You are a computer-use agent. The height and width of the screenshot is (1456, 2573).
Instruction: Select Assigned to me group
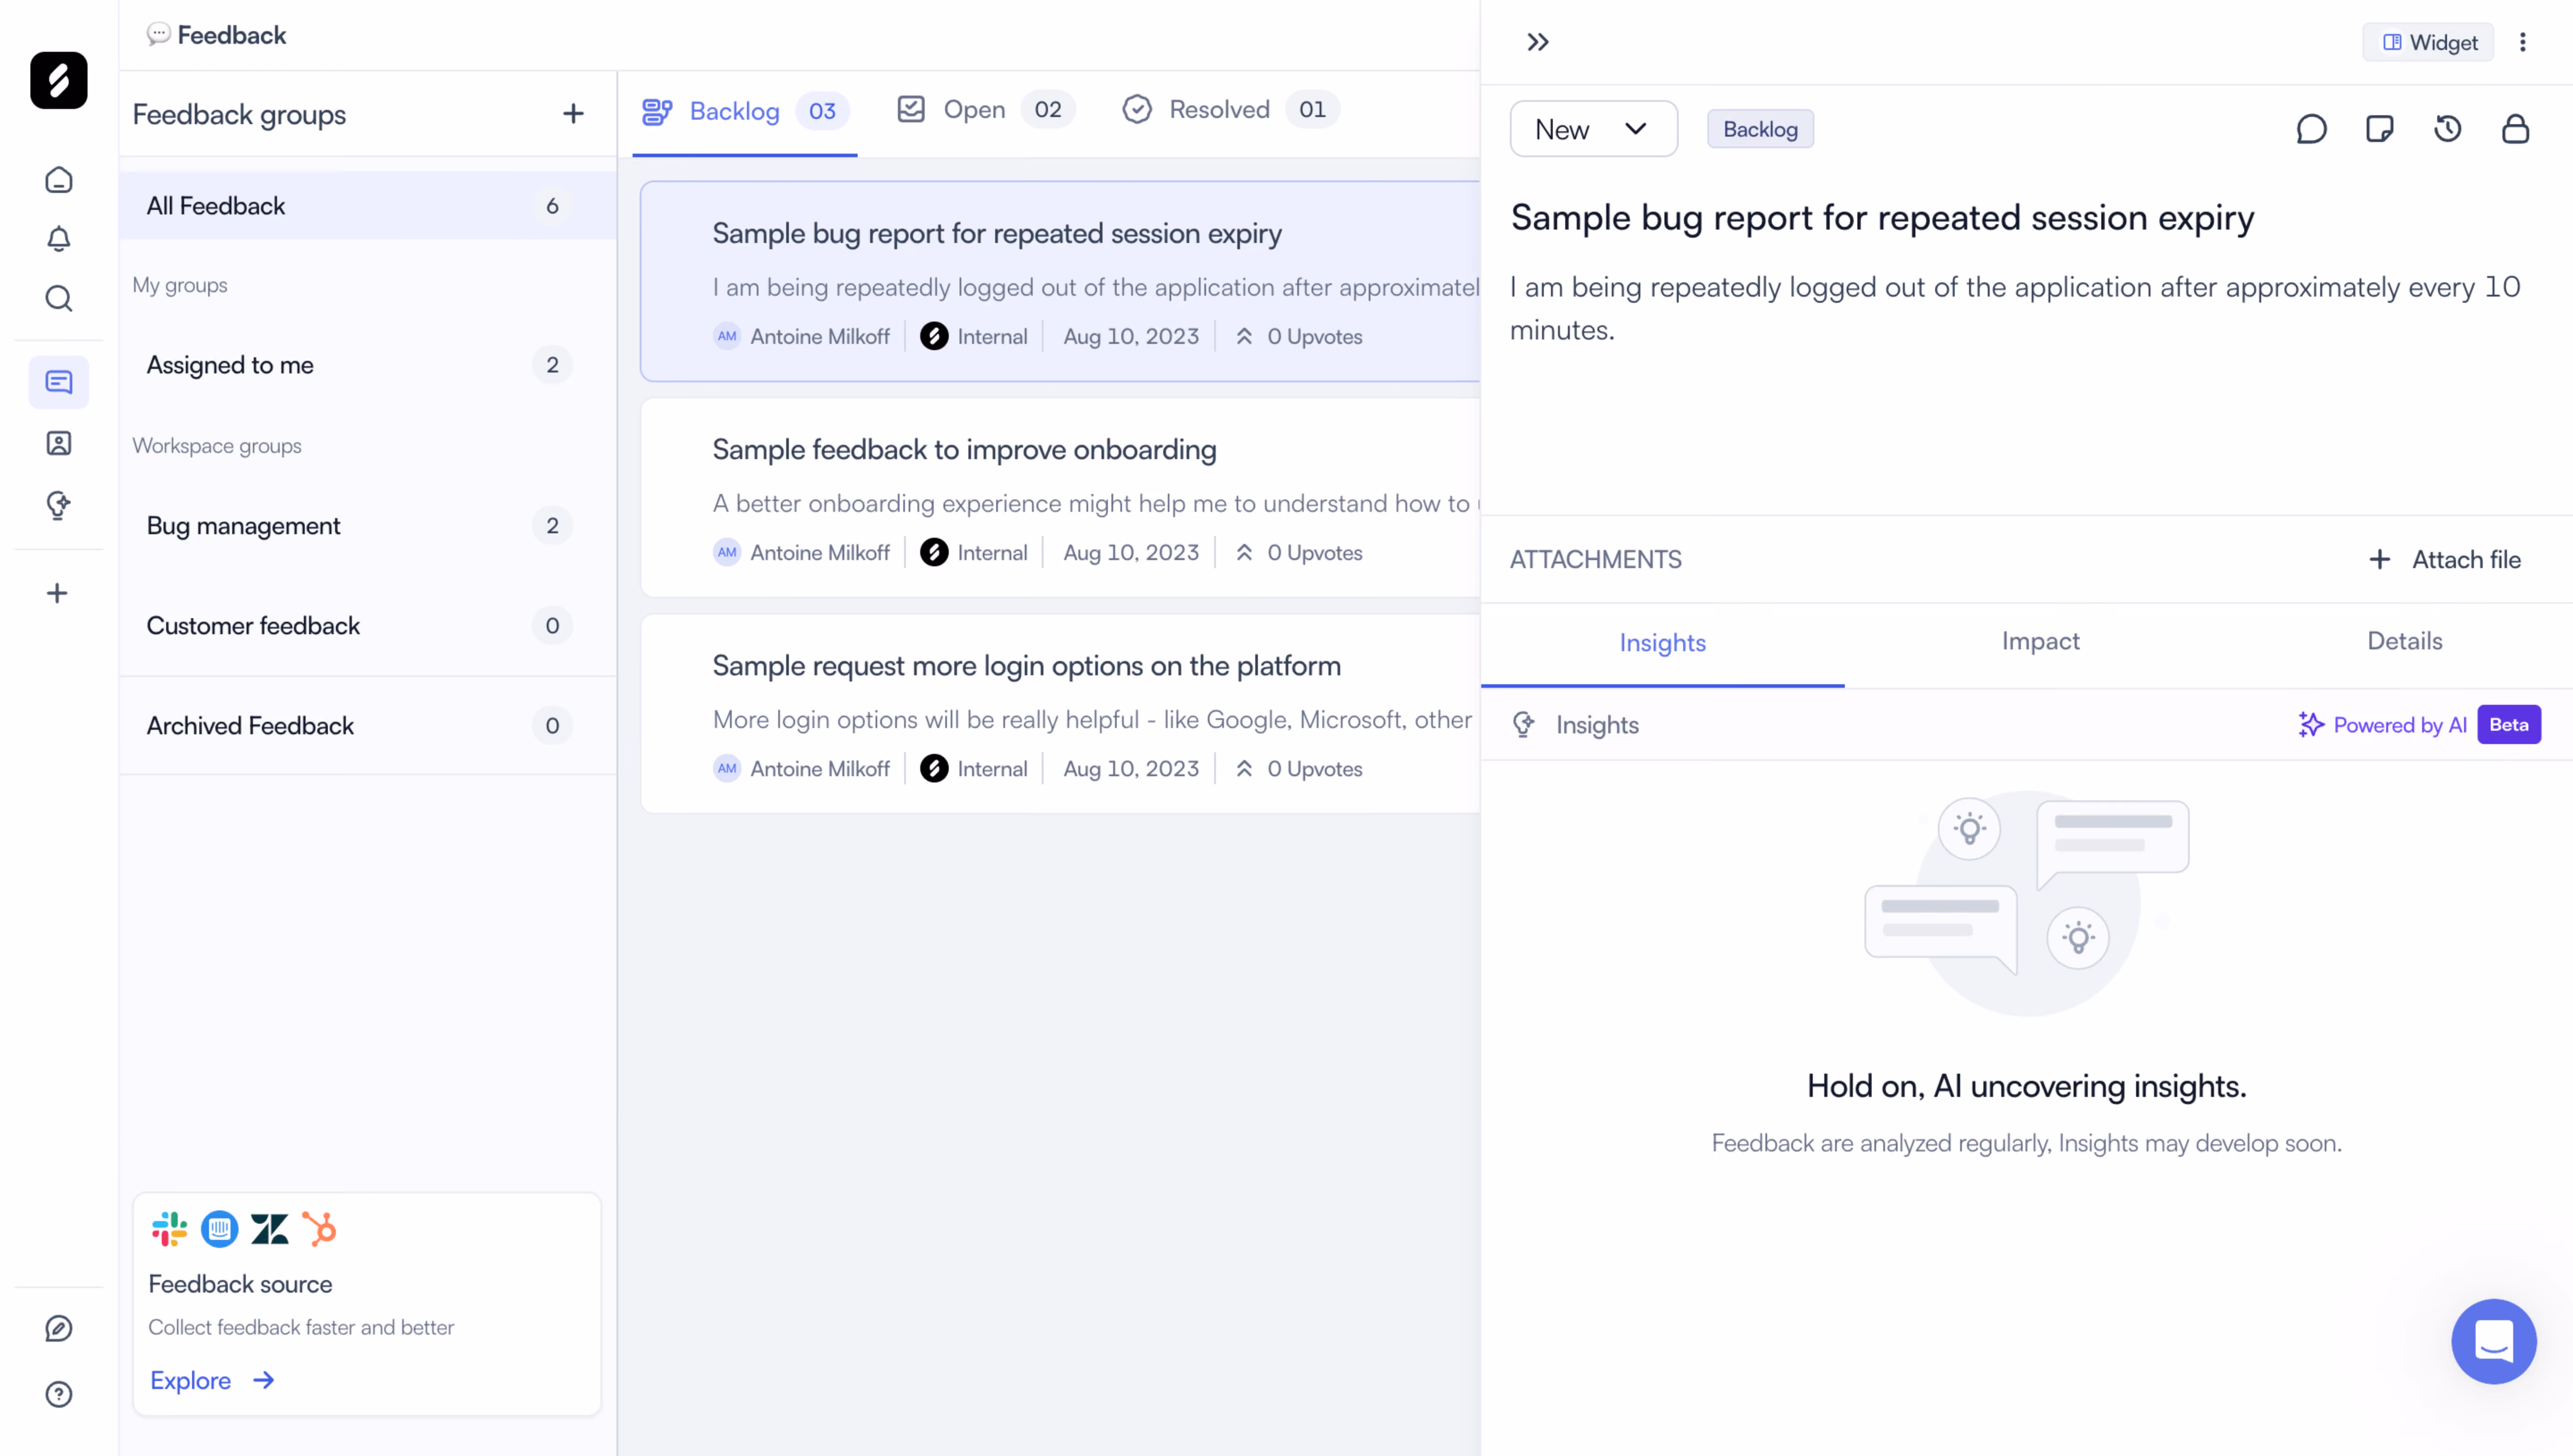pos(367,365)
